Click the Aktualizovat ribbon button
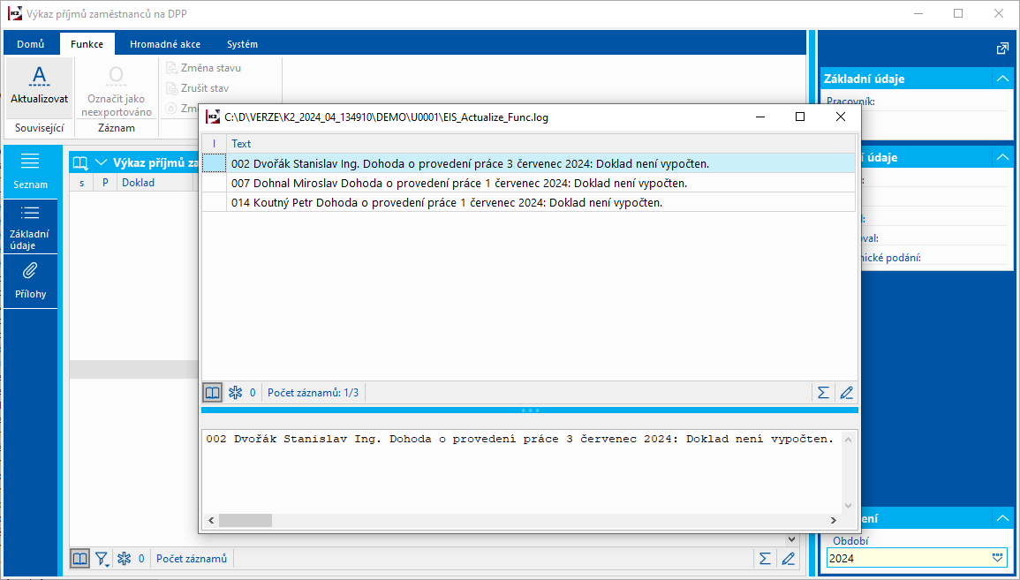 (39, 86)
